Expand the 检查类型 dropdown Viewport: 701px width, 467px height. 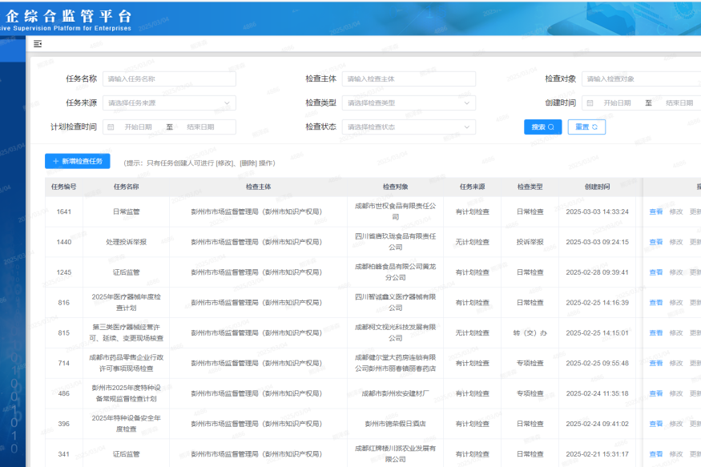coord(408,103)
